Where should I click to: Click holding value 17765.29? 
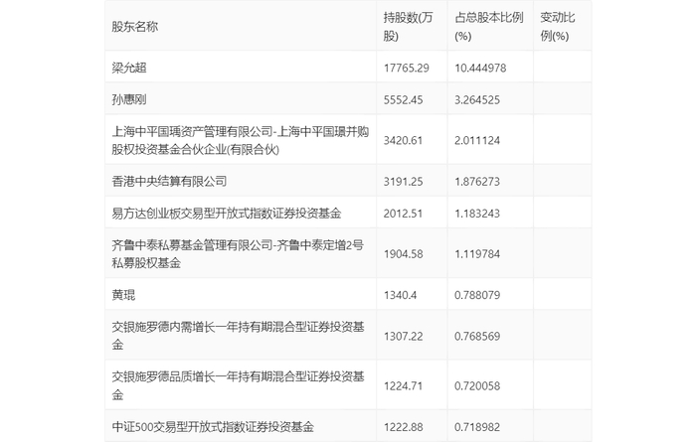(x=406, y=68)
